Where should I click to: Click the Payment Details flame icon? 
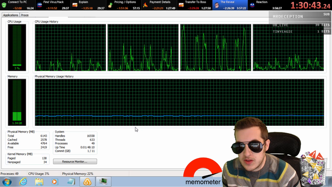145,5
